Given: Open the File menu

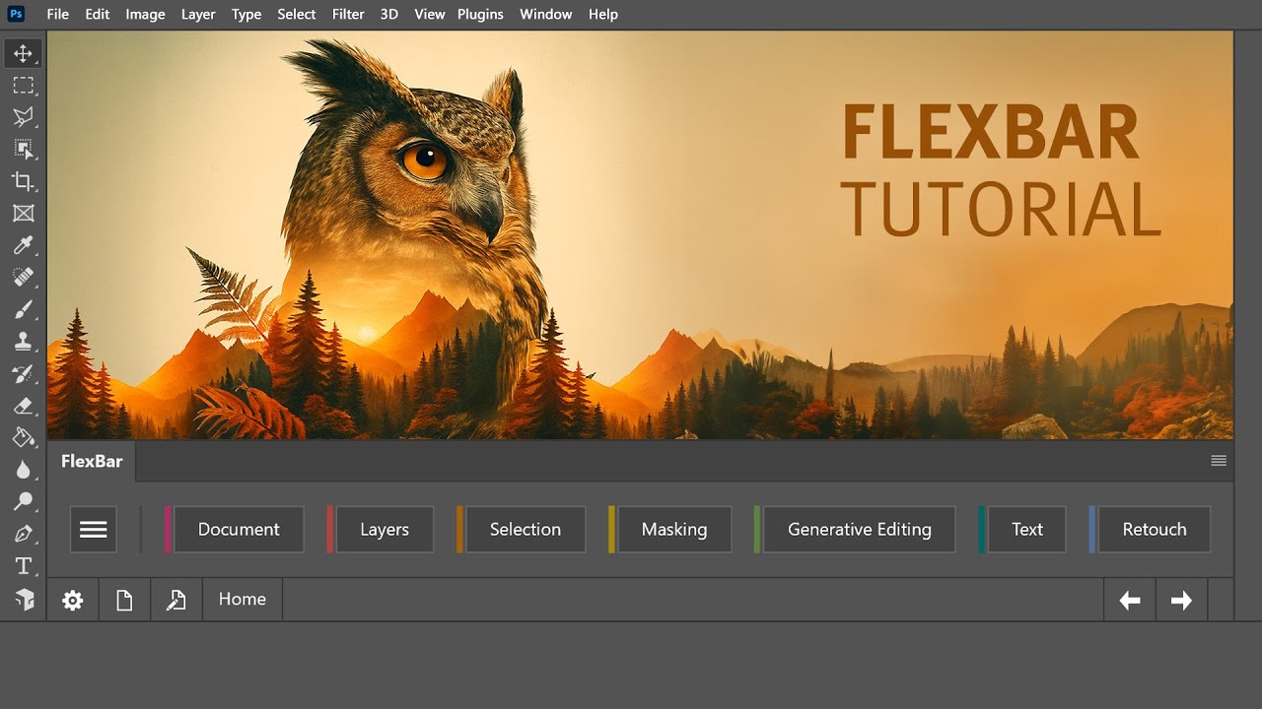Looking at the screenshot, I should pyautogui.click(x=58, y=14).
